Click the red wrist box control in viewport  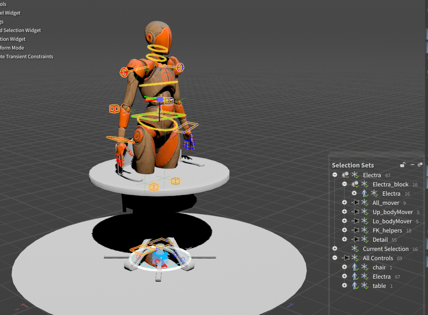click(114, 109)
